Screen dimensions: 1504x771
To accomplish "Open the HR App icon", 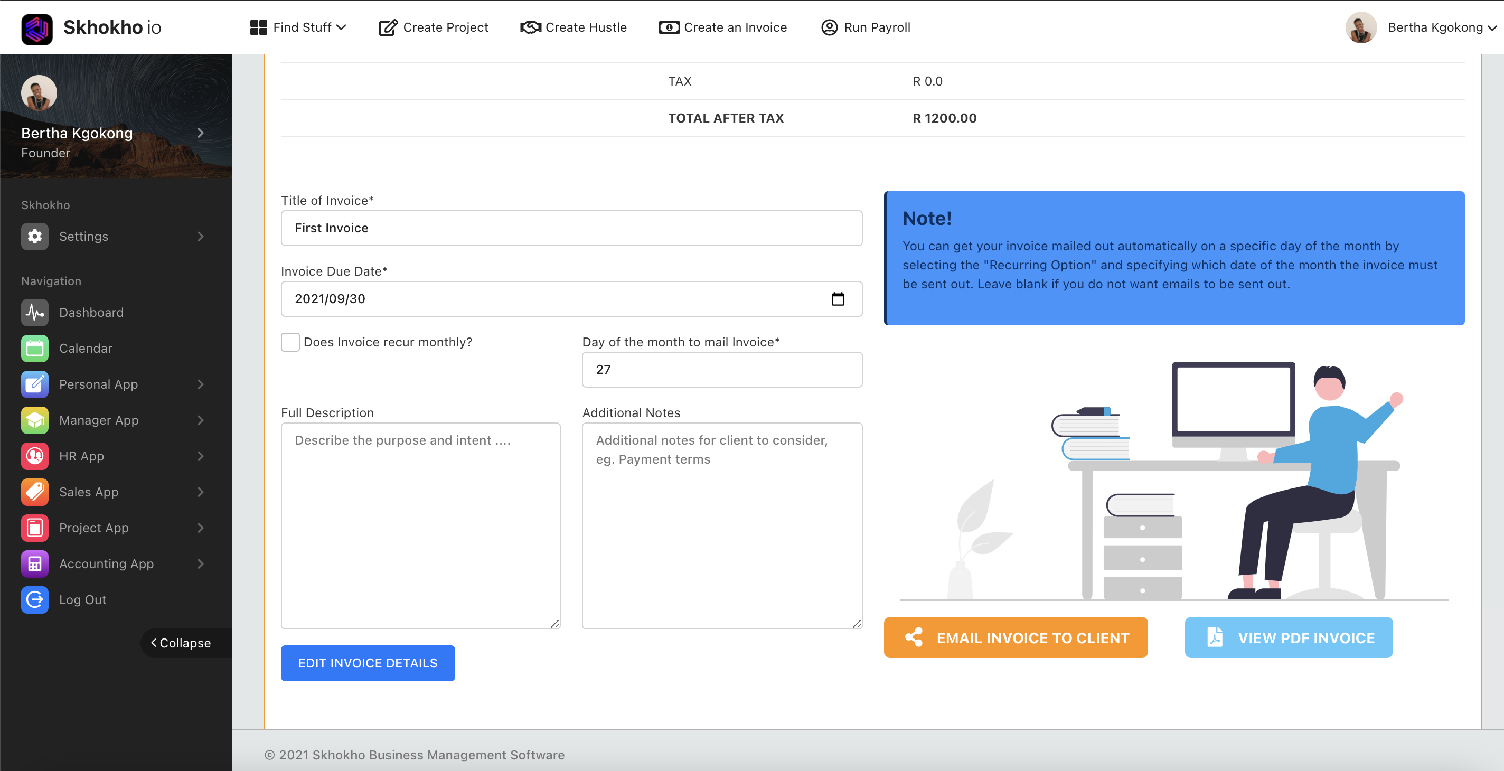I will click(34, 456).
